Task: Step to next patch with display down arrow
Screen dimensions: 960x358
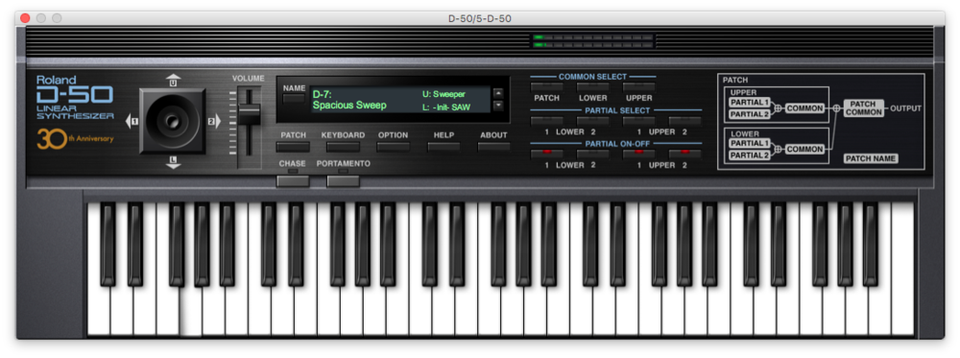Action: coord(497,105)
